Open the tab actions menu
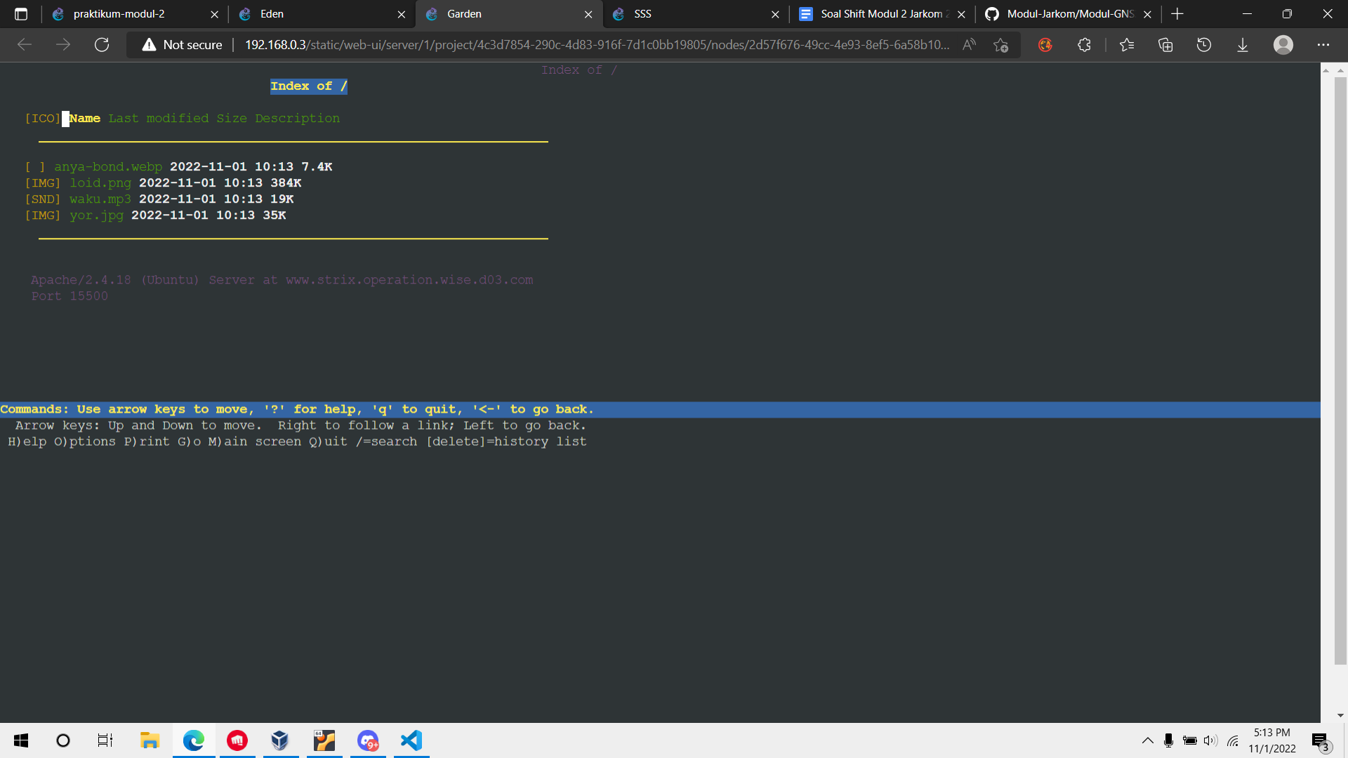This screenshot has height=758, width=1348. [x=21, y=14]
